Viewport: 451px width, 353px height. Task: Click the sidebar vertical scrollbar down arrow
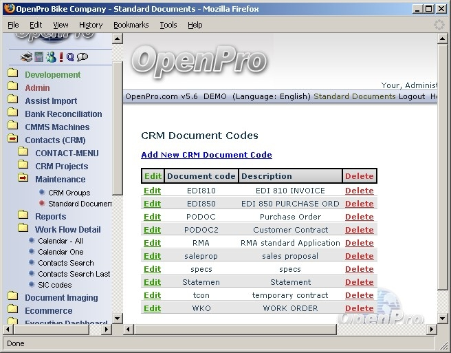click(x=118, y=318)
